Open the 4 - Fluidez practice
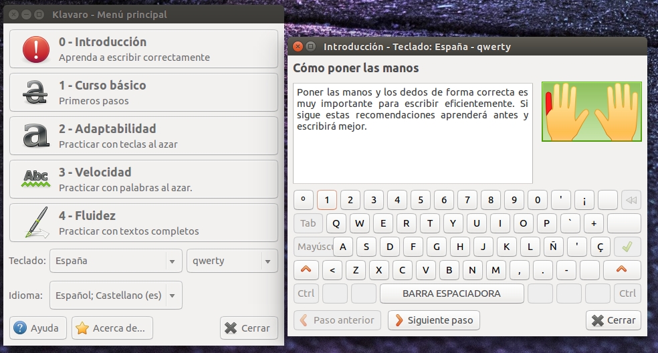Screen dimensions: 658x353 pyautogui.click(x=144, y=223)
